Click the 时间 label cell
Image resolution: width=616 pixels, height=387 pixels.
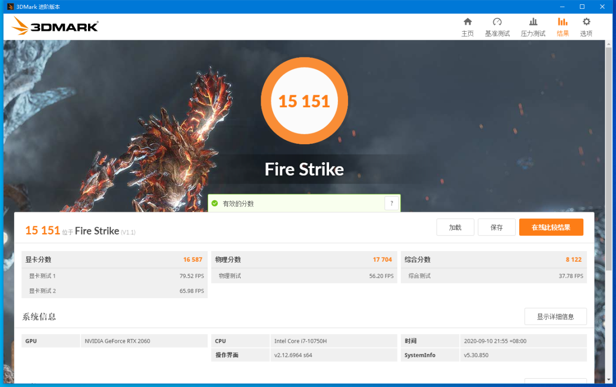click(430, 341)
